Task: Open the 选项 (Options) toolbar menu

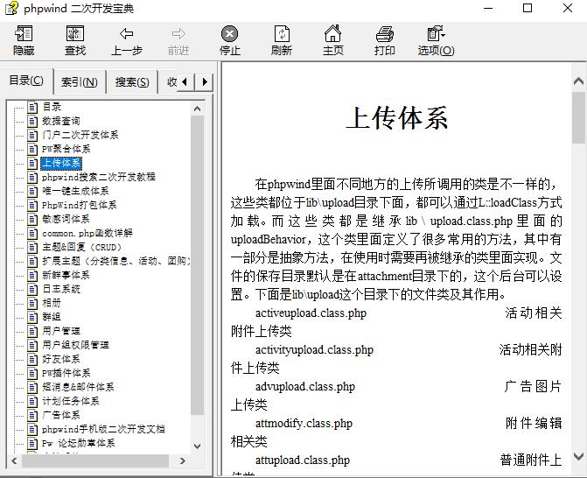Action: (x=436, y=40)
